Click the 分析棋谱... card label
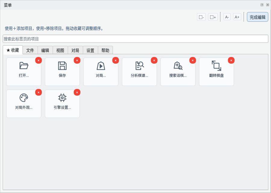Image resolution: width=271 pixels, height=193 pixels. pyautogui.click(x=139, y=75)
